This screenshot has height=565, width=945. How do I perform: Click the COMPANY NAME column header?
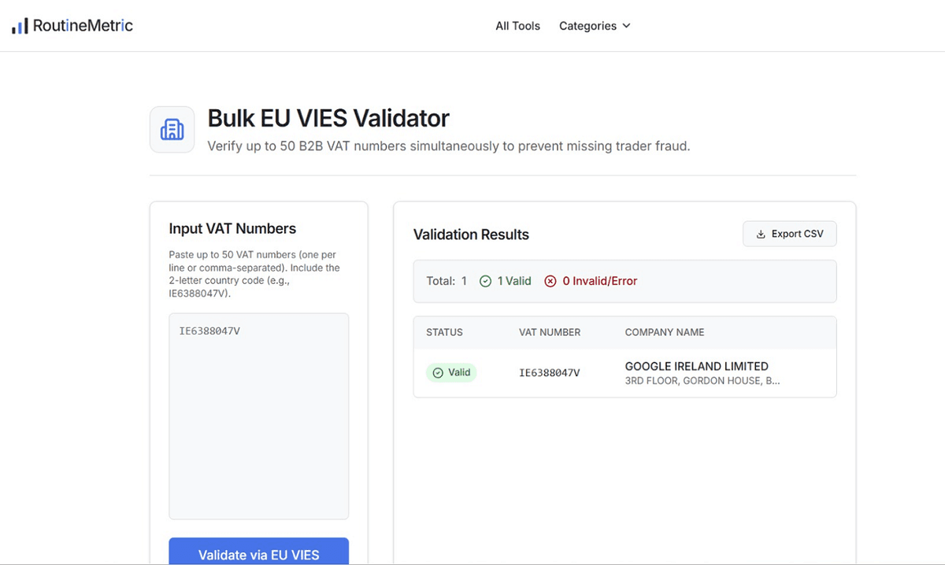665,332
